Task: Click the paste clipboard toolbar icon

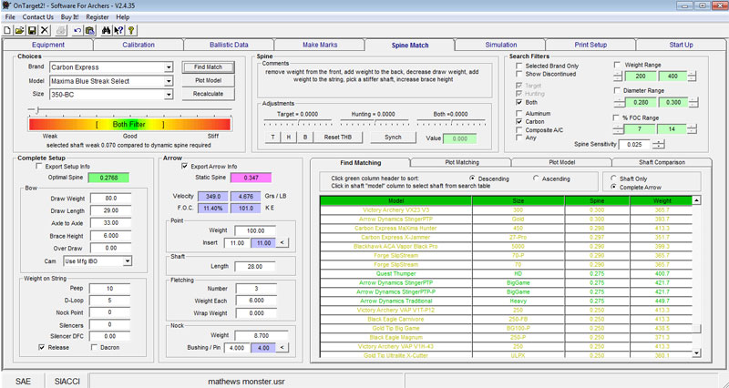Action: click(x=89, y=31)
